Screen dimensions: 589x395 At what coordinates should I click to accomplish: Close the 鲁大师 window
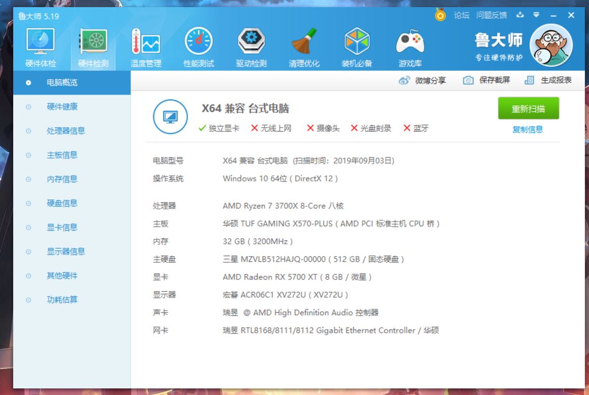[571, 15]
